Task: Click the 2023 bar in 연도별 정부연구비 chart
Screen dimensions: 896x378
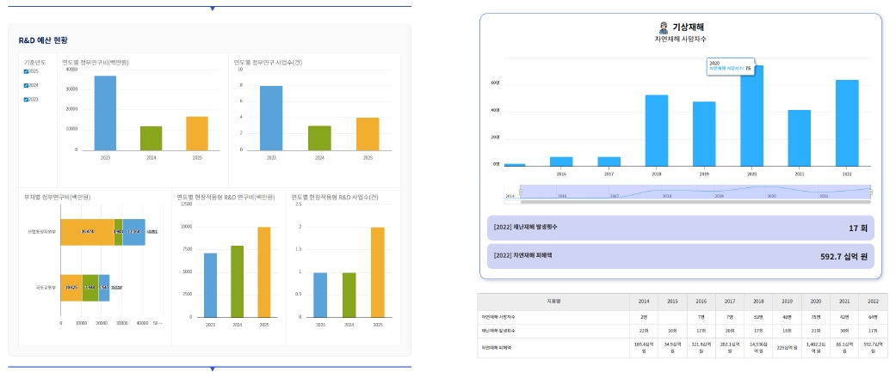Action: (105, 113)
